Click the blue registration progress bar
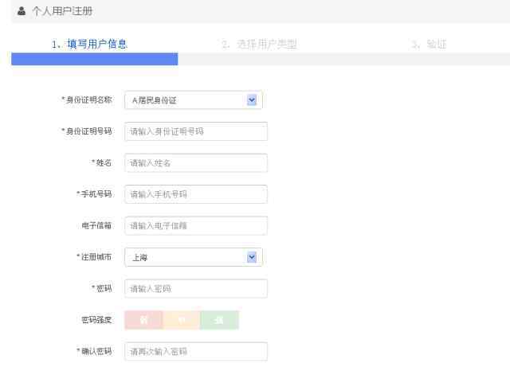This screenshot has width=510, height=367. pyautogui.click(x=95, y=59)
